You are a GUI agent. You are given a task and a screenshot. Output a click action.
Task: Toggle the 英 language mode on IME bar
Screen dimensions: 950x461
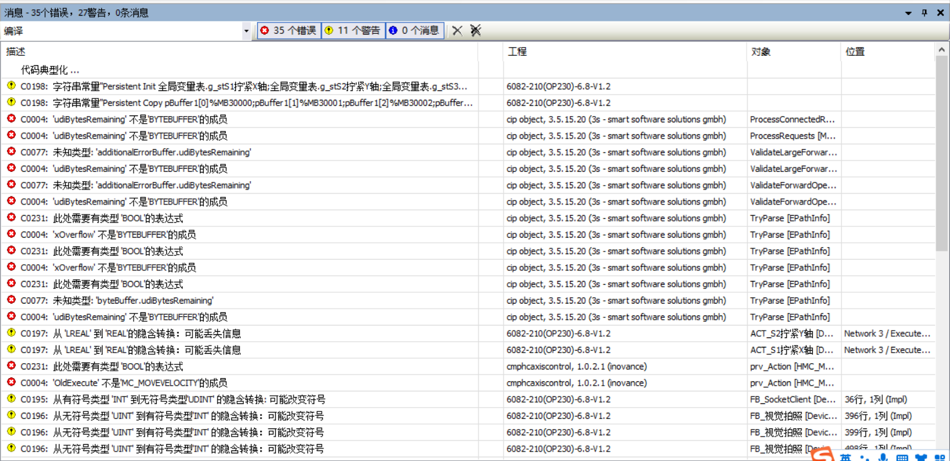pos(846,457)
